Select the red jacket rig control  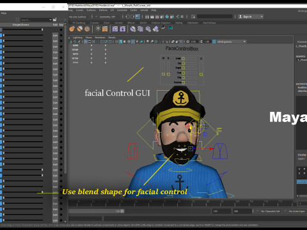point(132,151)
